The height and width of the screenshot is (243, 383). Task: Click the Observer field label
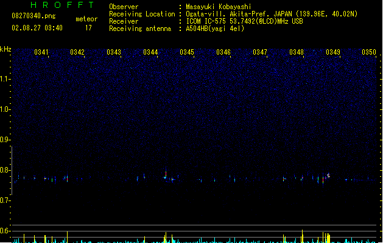(124, 7)
